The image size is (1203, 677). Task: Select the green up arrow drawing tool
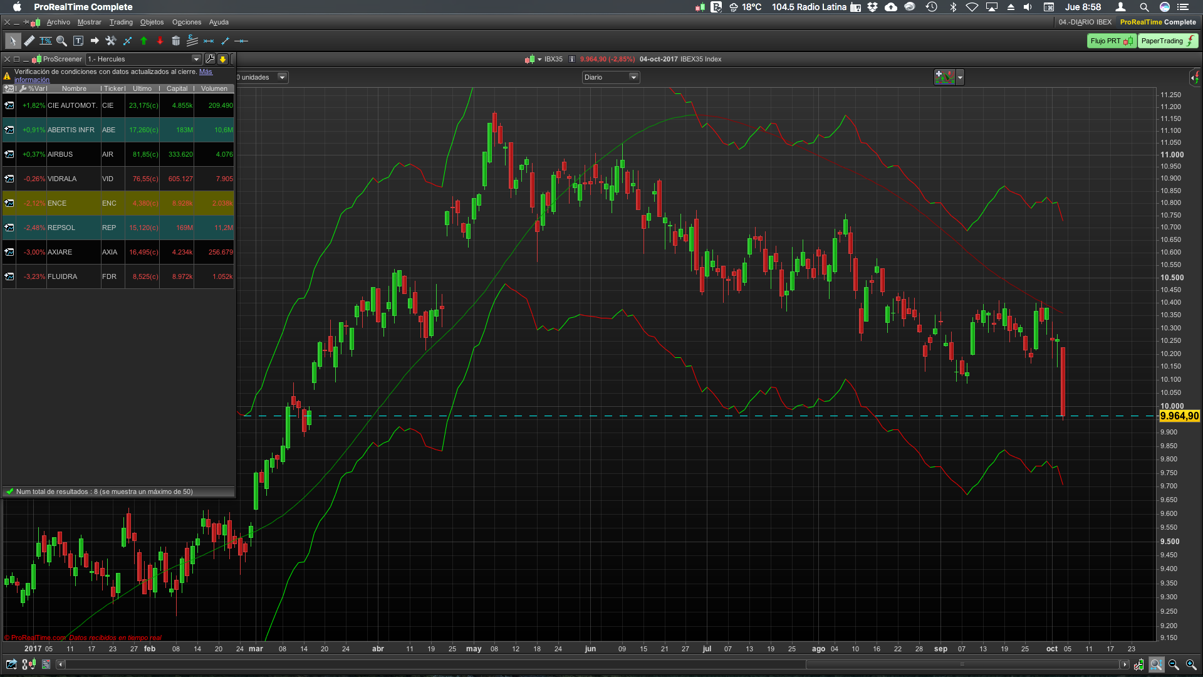pyautogui.click(x=143, y=41)
